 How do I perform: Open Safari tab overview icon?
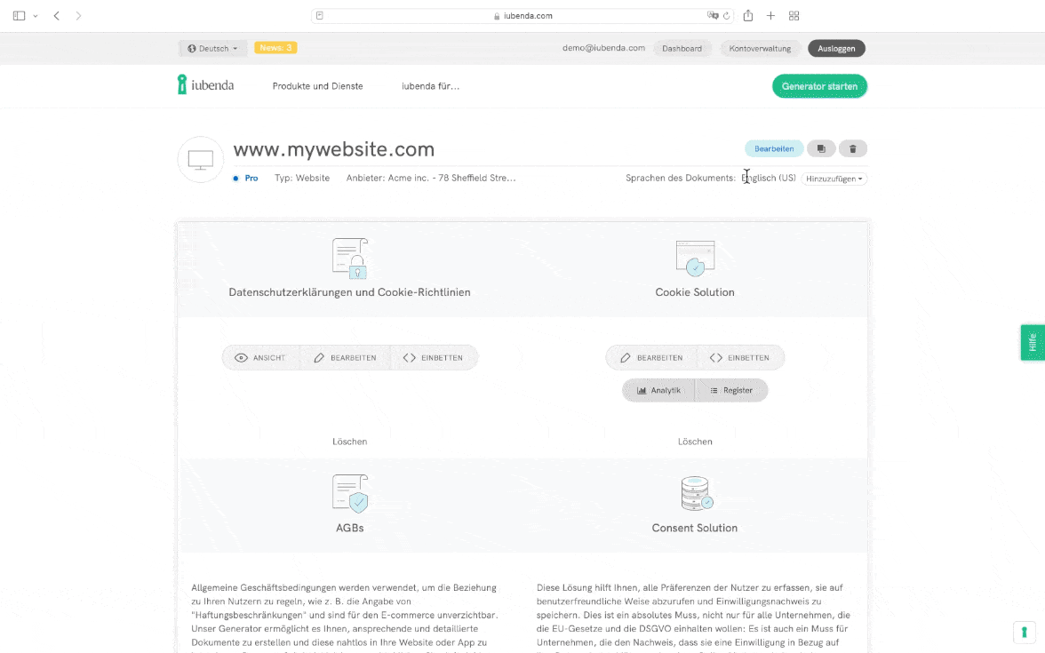click(x=794, y=16)
